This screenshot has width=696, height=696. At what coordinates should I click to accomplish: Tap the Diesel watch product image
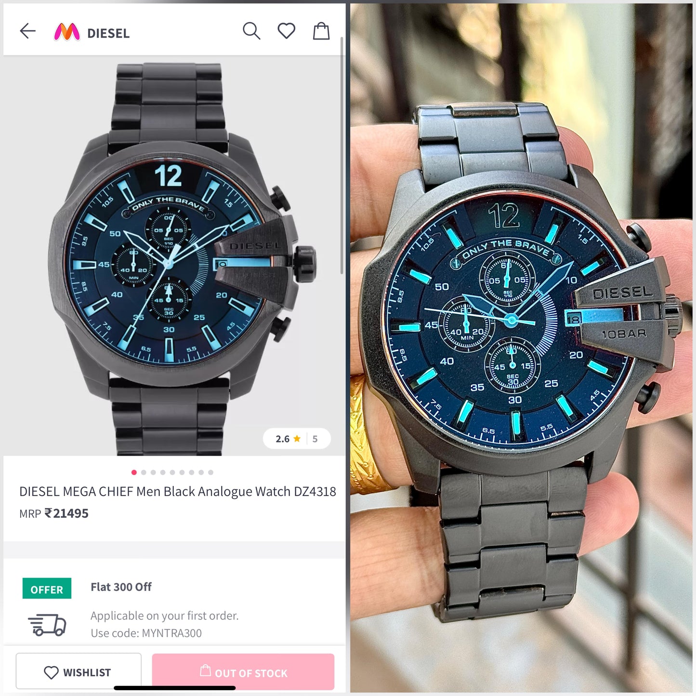point(174,256)
